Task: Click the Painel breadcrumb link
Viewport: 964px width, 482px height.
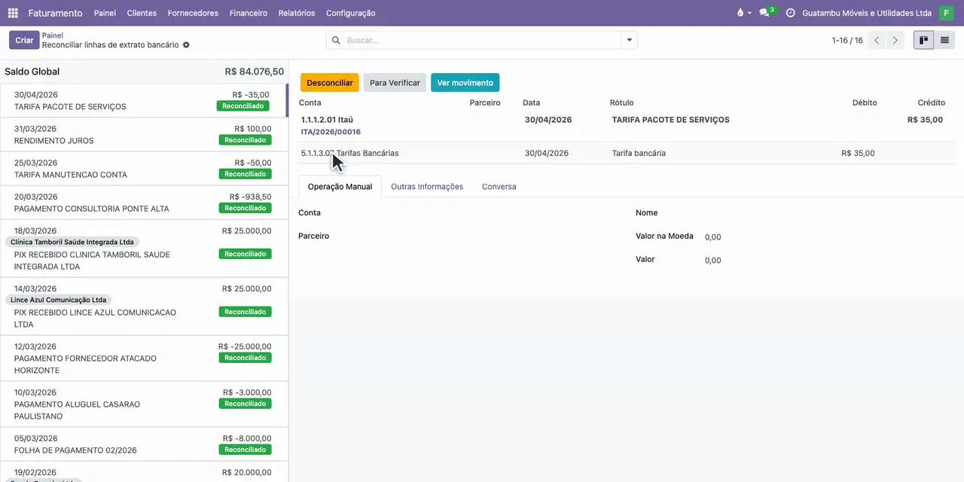Action: click(x=53, y=35)
